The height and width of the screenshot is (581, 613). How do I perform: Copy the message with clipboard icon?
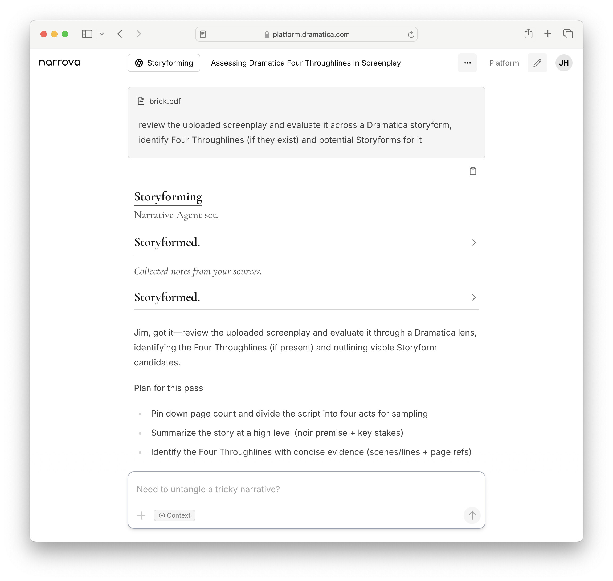[472, 171]
